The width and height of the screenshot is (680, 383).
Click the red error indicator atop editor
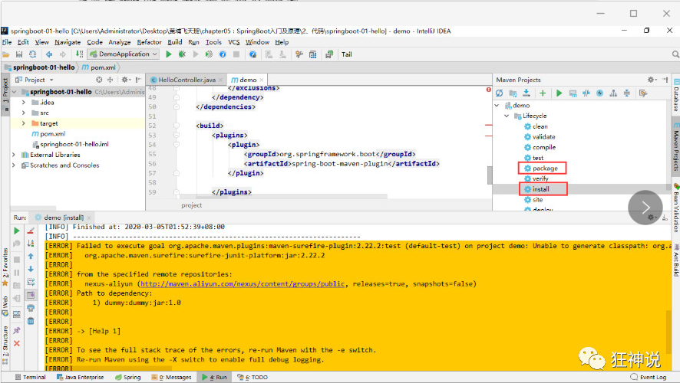[x=489, y=90]
